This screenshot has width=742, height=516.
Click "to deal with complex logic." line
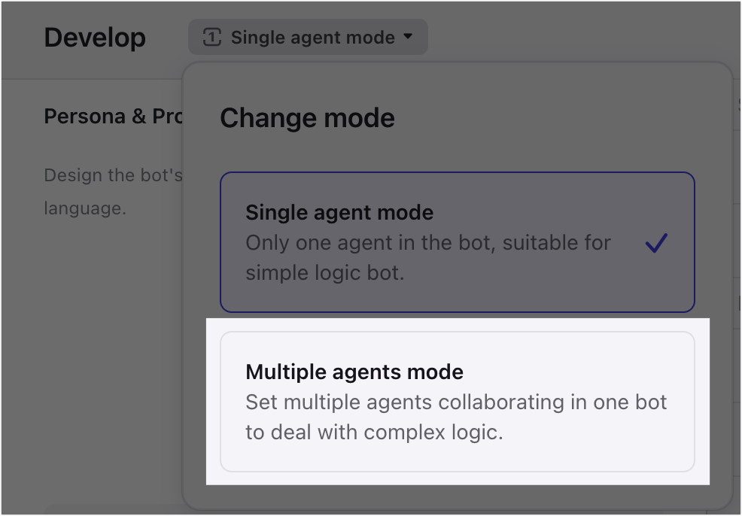click(x=374, y=433)
